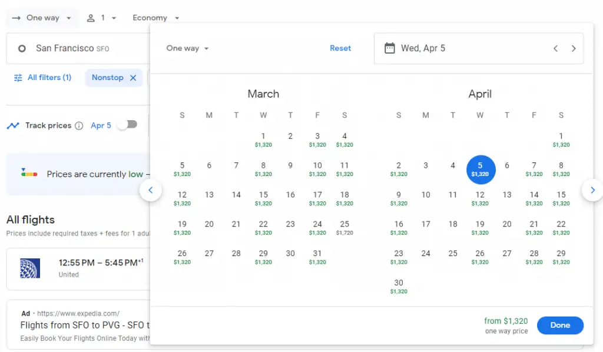Image resolution: width=603 pixels, height=352 pixels.
Task: Reset the selected dates
Action: tap(340, 48)
